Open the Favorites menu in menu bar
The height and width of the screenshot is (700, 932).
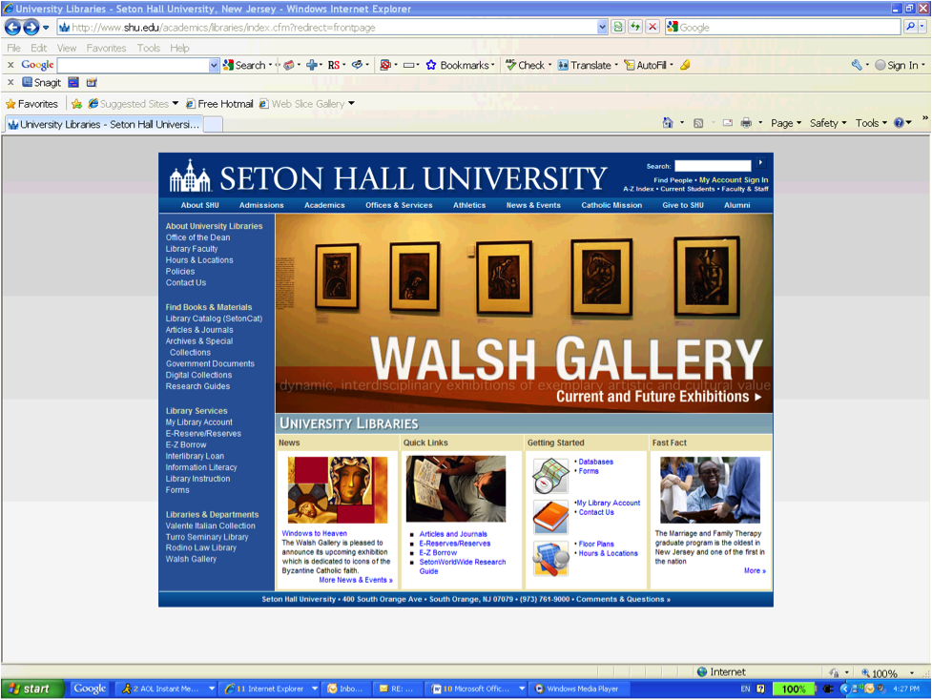pos(106,48)
